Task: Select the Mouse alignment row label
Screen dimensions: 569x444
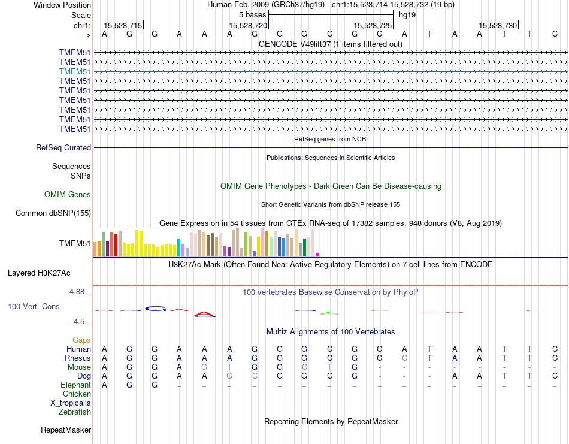Action: click(x=79, y=367)
